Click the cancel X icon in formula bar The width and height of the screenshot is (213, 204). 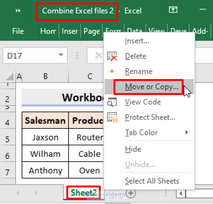[x=99, y=56]
